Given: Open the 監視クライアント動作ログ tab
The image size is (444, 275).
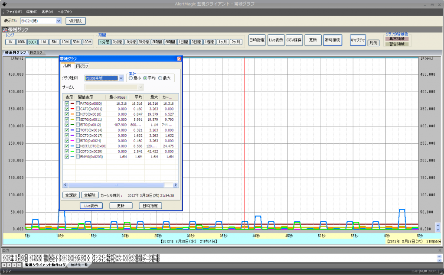Looking at the screenshot, I should point(45,265).
